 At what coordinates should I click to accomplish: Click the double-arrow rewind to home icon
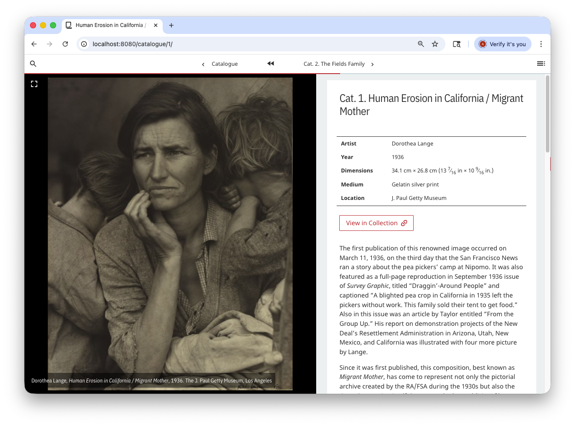pyautogui.click(x=271, y=64)
